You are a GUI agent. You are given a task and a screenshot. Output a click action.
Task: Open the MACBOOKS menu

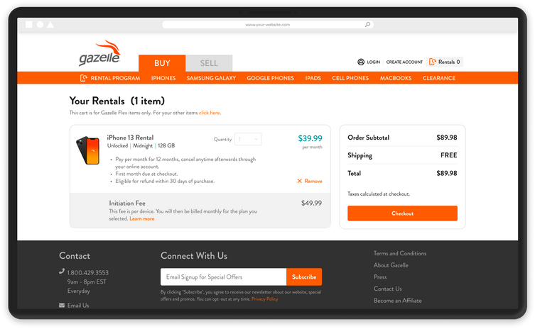click(x=396, y=78)
